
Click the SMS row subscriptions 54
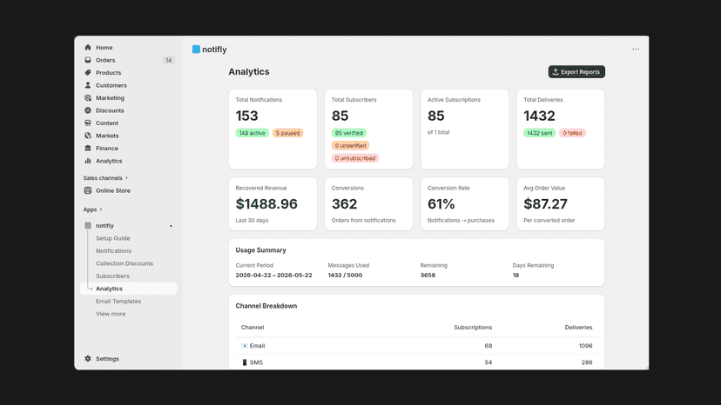click(x=489, y=362)
